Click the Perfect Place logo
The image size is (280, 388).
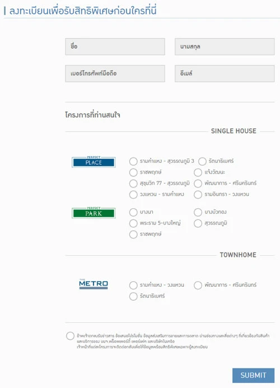click(x=94, y=162)
